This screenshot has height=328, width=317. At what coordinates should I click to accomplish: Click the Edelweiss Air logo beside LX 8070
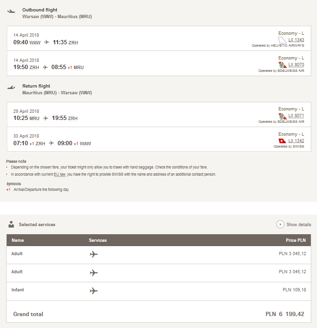[x=283, y=65]
